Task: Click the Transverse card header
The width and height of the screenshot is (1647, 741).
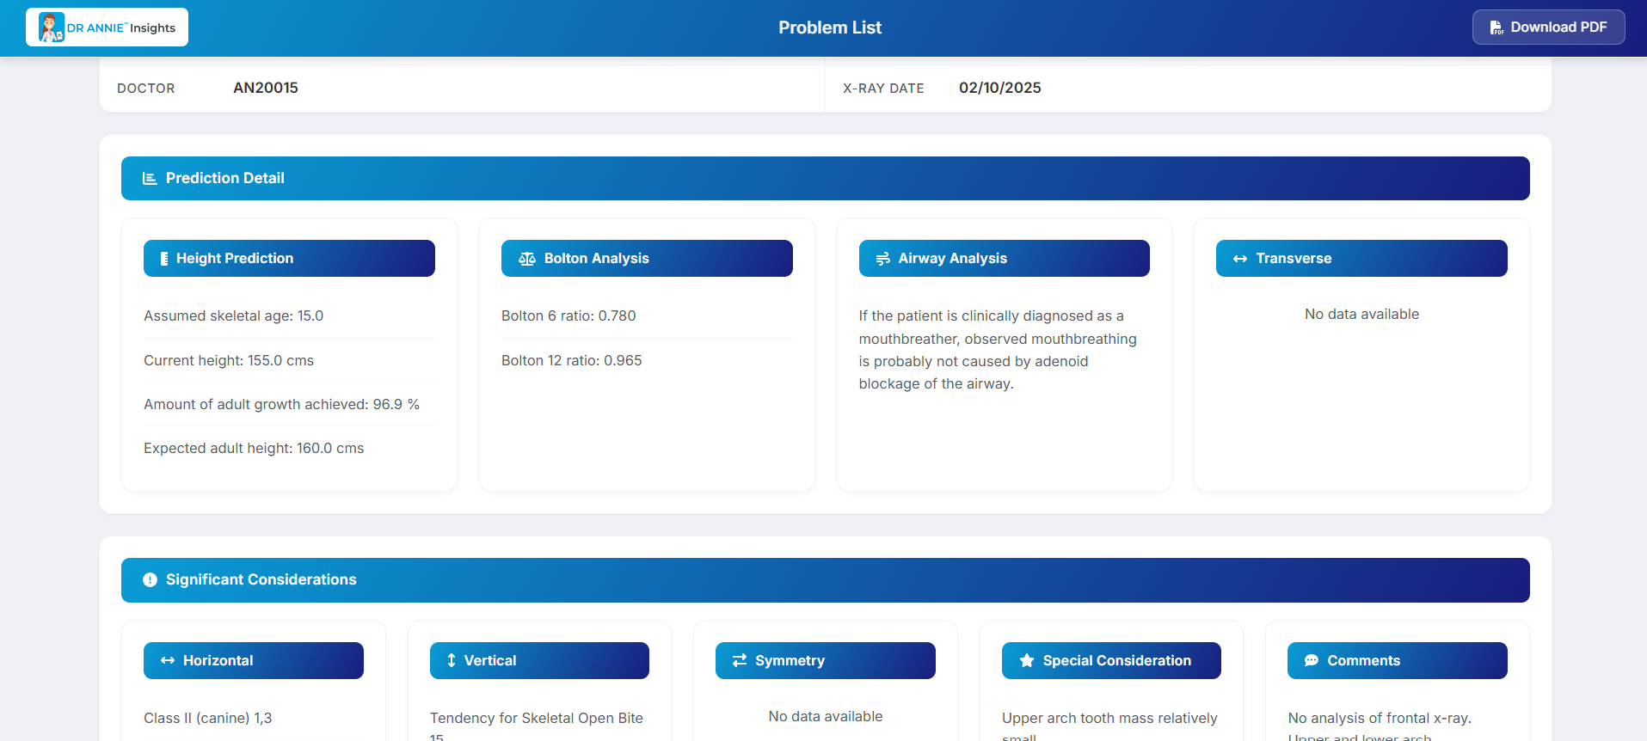Action: pos(1361,259)
